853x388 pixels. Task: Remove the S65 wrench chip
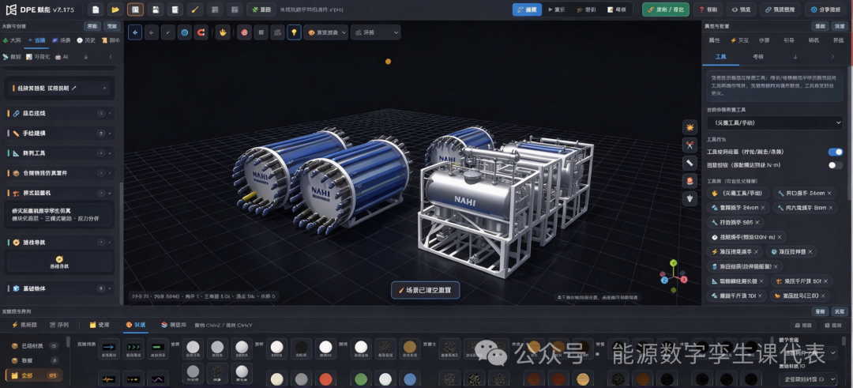point(757,222)
